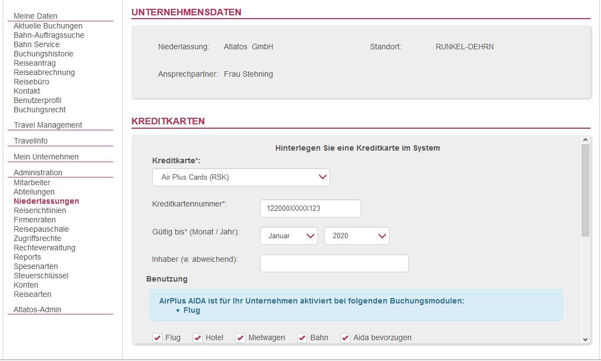Open Steuerschlüssel
The height and width of the screenshot is (361, 601).
point(41,276)
